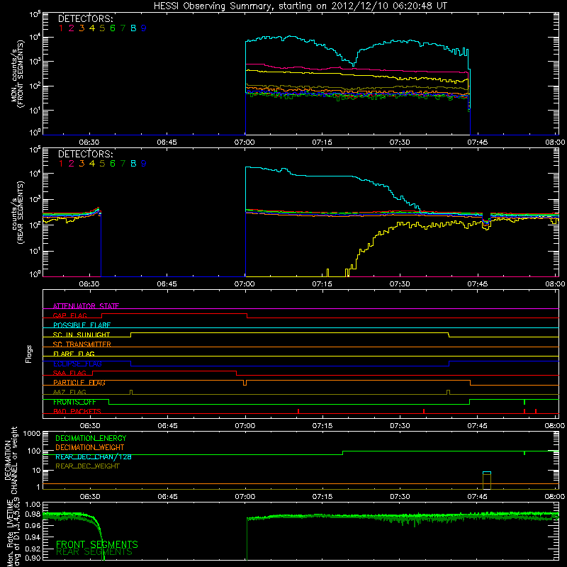Click 'DETECTORS:' legend heading in rear segments panel
The height and width of the screenshot is (567, 567).
[86, 155]
